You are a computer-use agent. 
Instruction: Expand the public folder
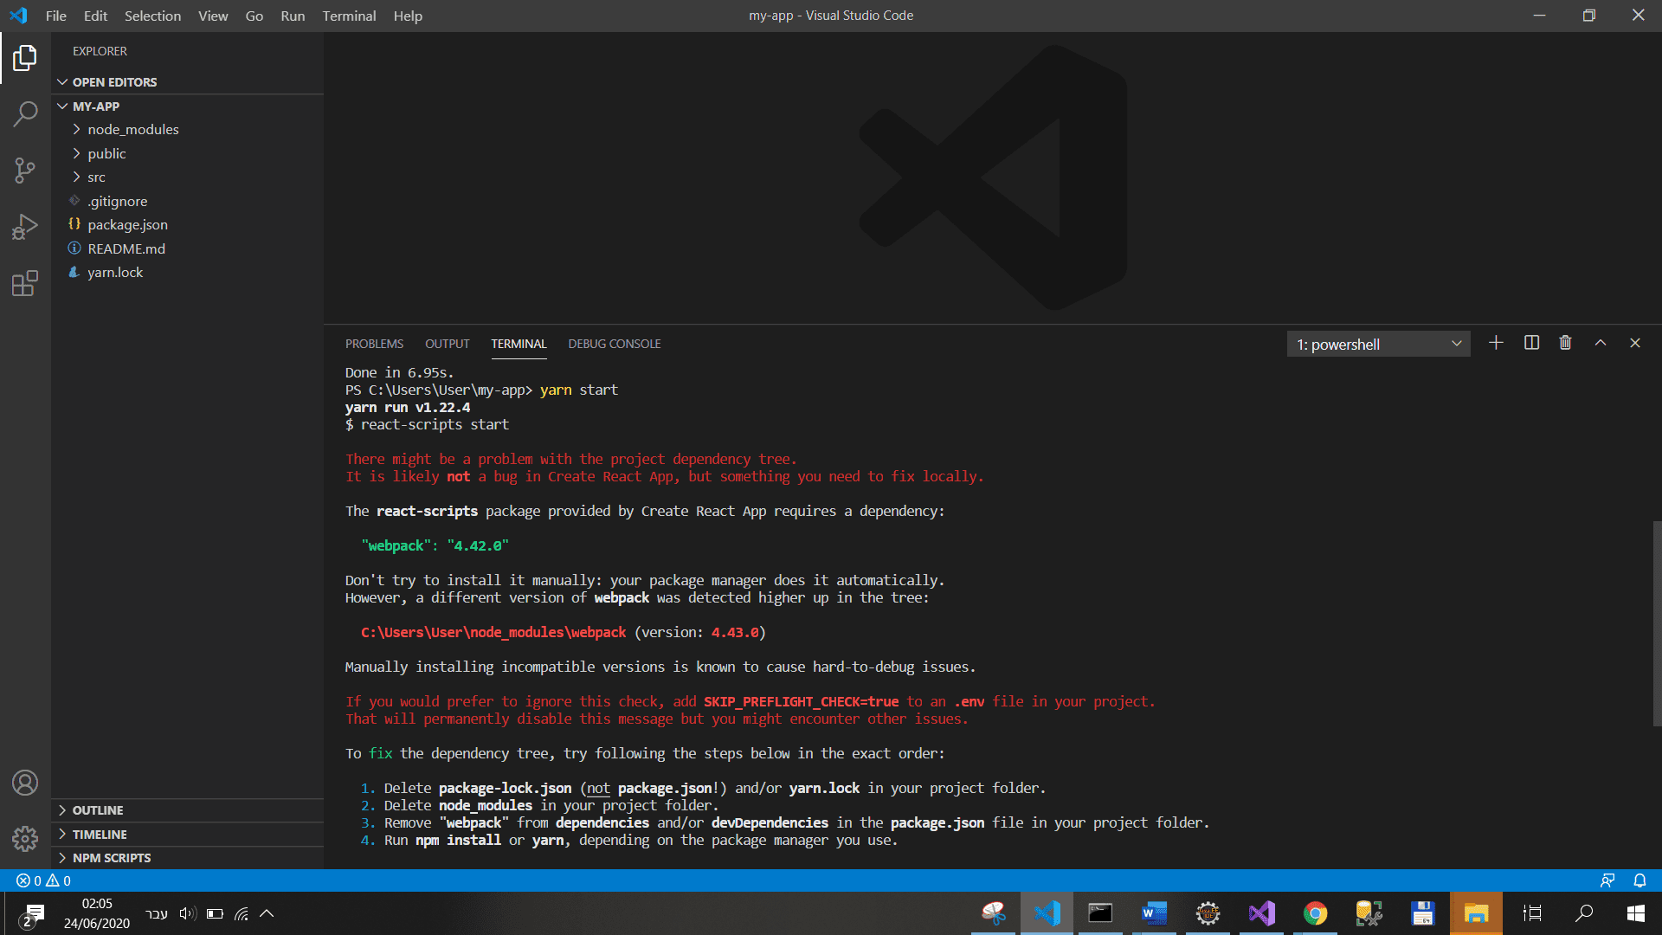[187, 153]
